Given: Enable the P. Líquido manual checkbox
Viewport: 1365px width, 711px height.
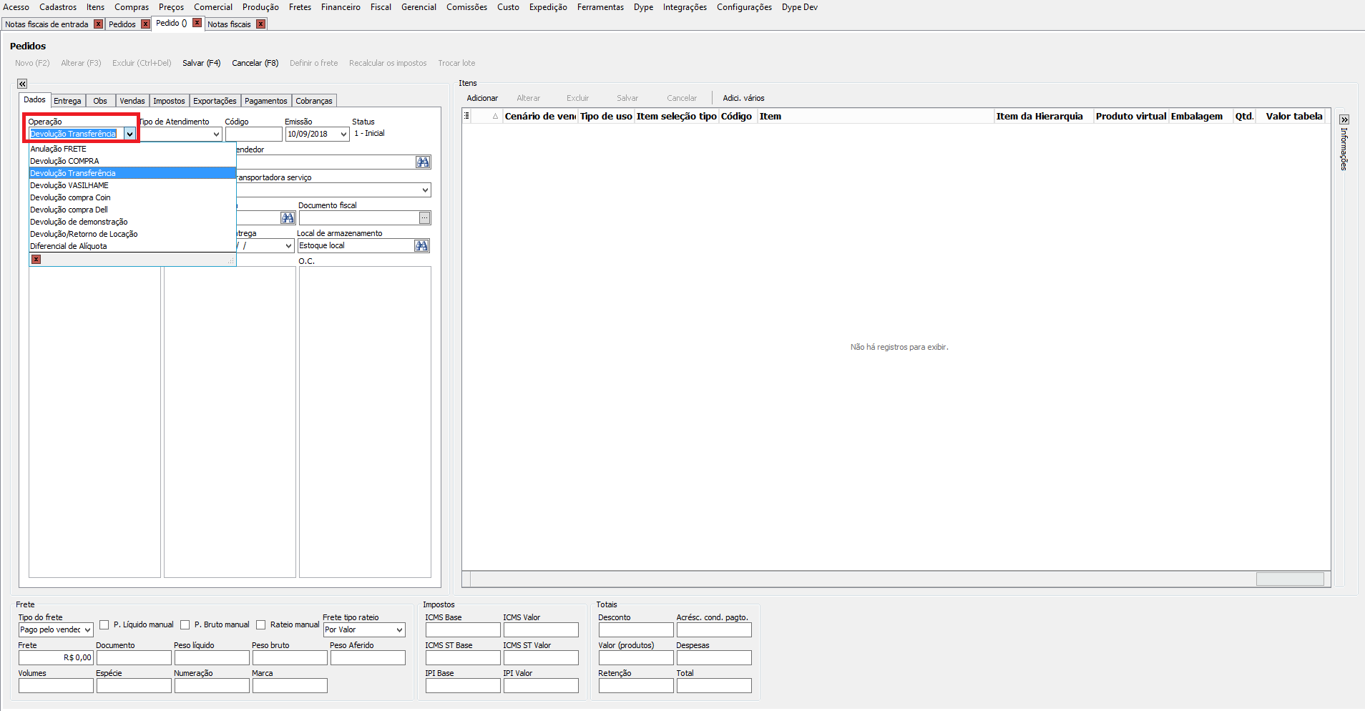Looking at the screenshot, I should pyautogui.click(x=104, y=625).
